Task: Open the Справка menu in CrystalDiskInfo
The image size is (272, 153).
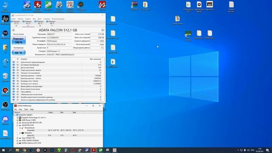Action: click(47, 19)
